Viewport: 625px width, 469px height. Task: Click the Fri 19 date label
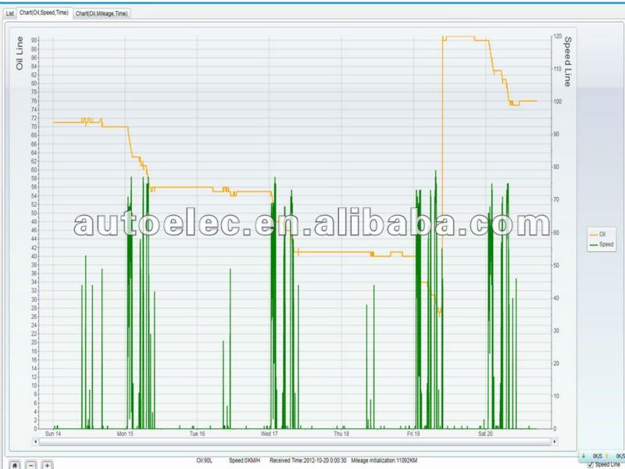tap(413, 434)
